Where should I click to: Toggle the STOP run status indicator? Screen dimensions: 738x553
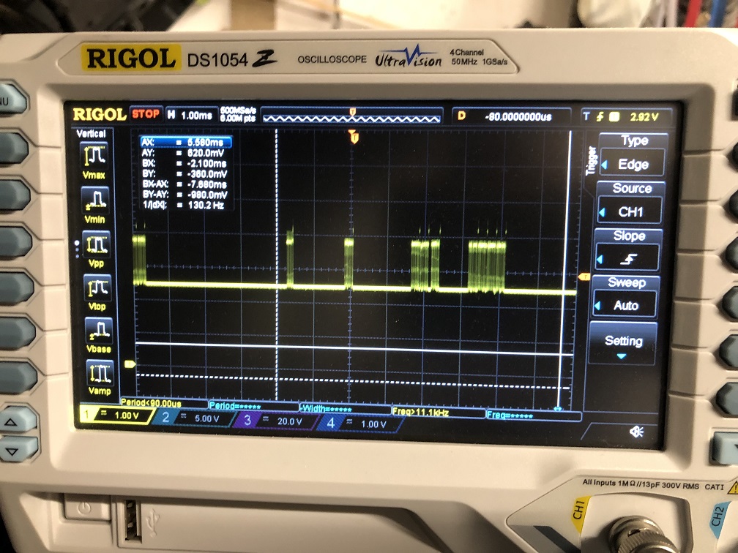click(146, 114)
